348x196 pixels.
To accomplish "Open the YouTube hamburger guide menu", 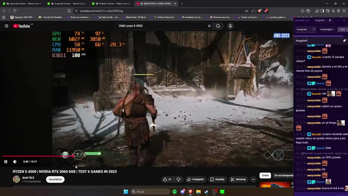I will point(6,26).
